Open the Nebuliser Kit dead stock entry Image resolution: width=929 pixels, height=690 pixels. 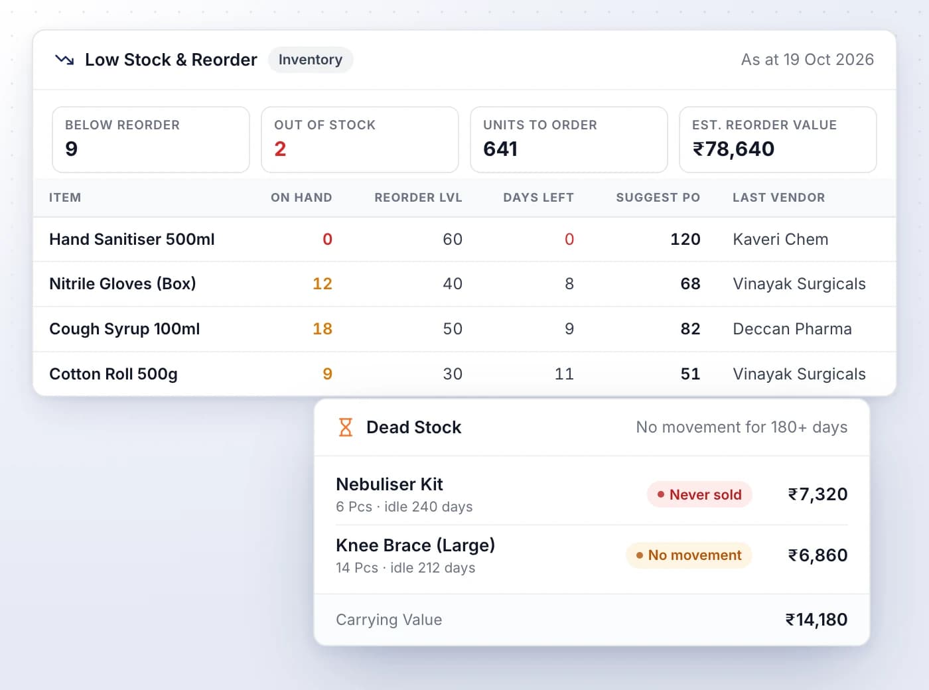pos(592,494)
